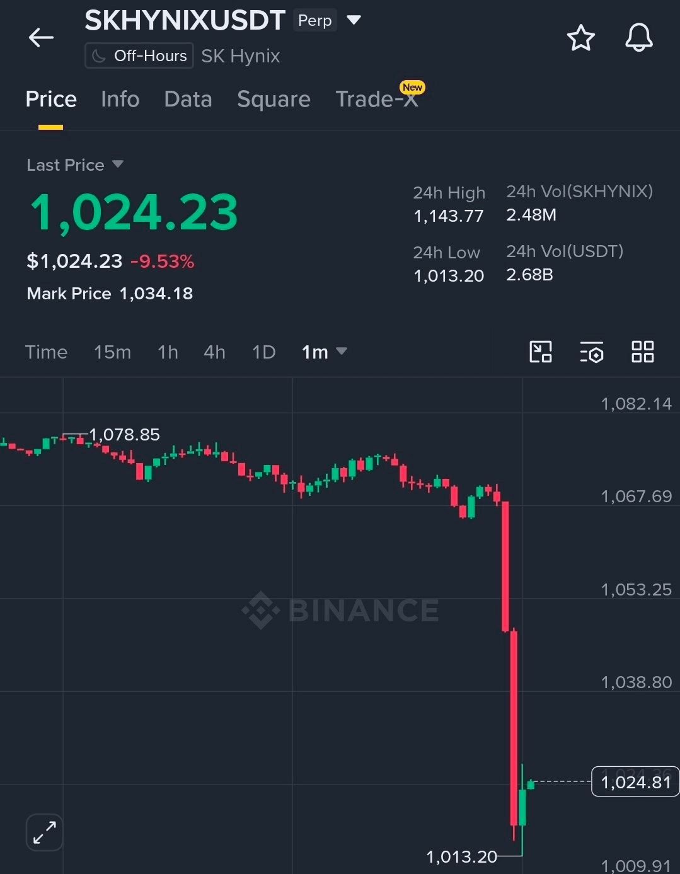This screenshot has width=680, height=874.
Task: Tap the 1,024.81 current price marker
Action: (635, 782)
